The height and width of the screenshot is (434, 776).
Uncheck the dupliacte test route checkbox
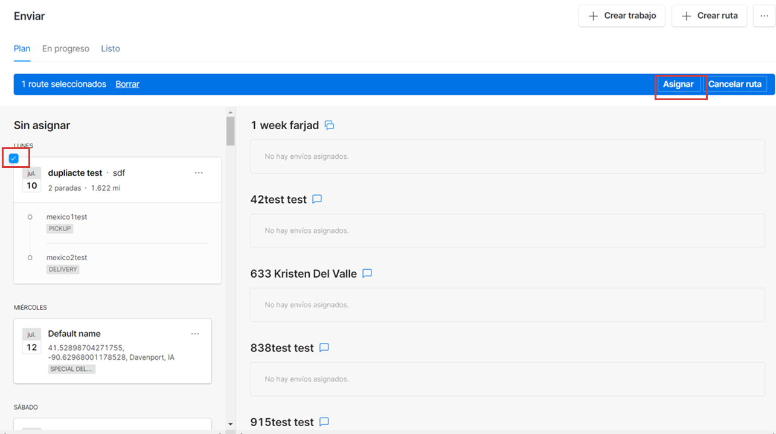coord(14,159)
